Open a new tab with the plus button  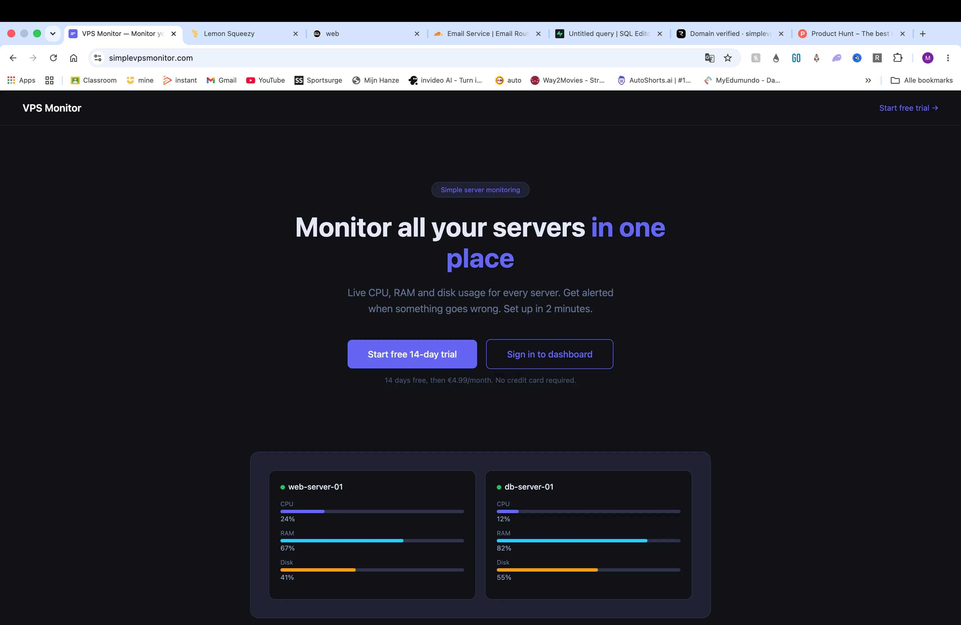[923, 33]
